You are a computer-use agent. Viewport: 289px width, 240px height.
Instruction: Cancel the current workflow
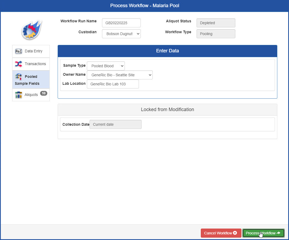pos(221,233)
